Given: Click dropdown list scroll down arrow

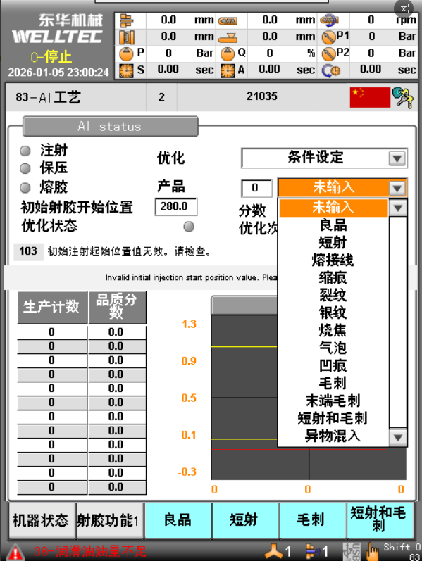Looking at the screenshot, I should click(397, 437).
